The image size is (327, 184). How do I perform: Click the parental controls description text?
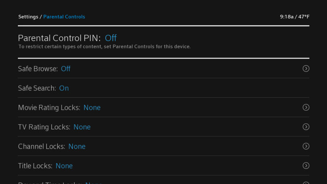coord(105,46)
